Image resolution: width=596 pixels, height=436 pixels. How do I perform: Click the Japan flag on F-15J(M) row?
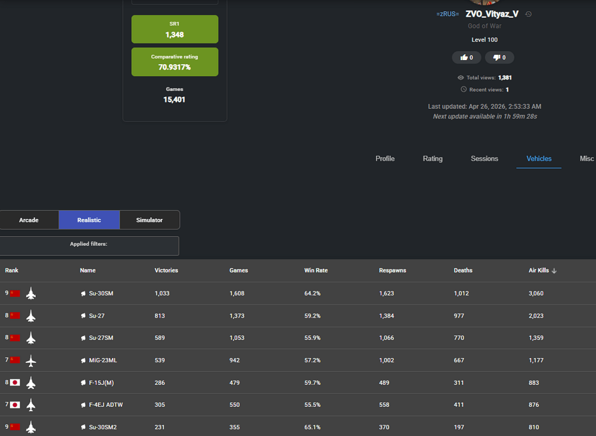click(15, 382)
